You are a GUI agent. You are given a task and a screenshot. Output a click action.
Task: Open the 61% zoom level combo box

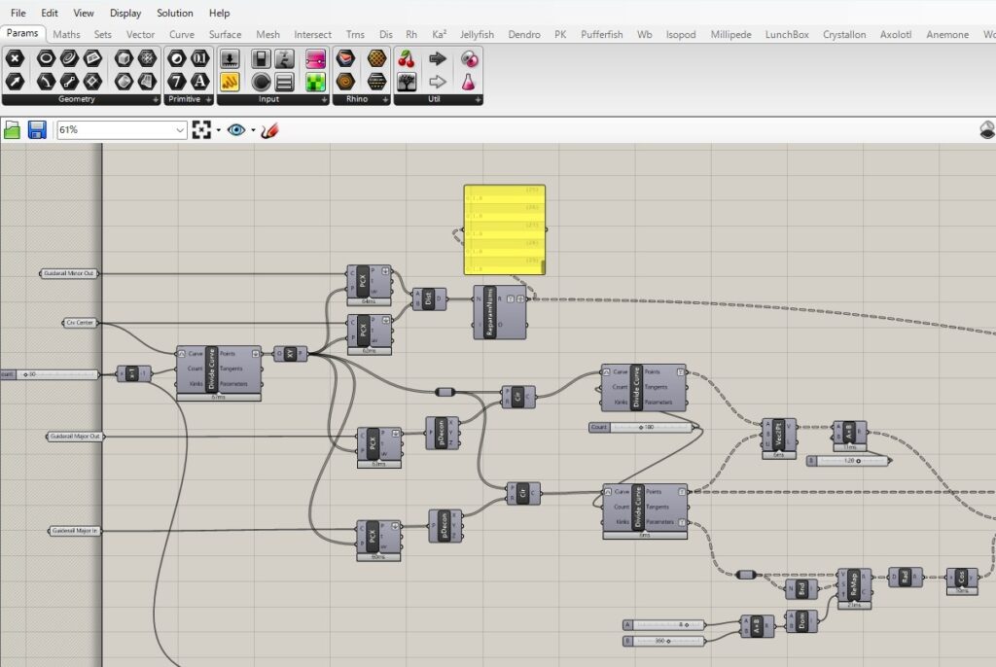click(x=122, y=130)
